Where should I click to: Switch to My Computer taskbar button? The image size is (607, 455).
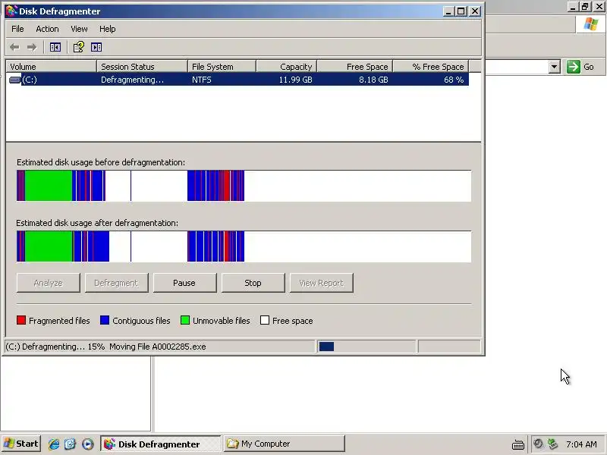(x=284, y=444)
